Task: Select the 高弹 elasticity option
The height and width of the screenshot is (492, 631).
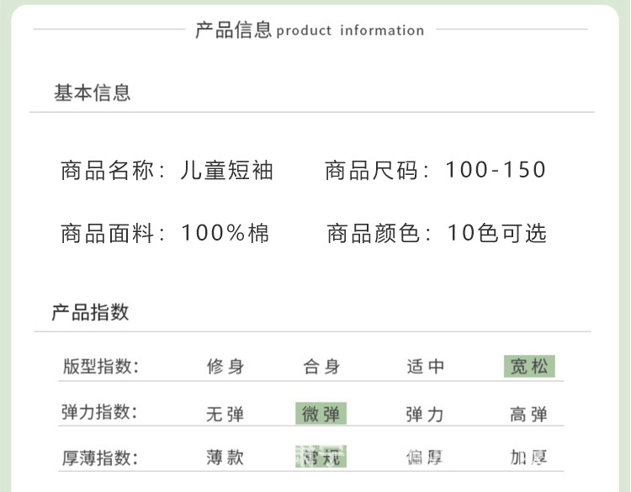Action: [529, 414]
